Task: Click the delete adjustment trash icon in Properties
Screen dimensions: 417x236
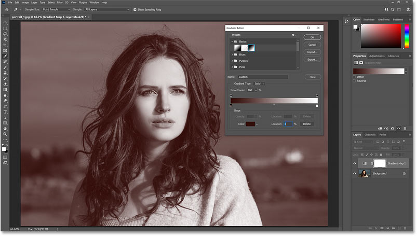Action: point(405,128)
